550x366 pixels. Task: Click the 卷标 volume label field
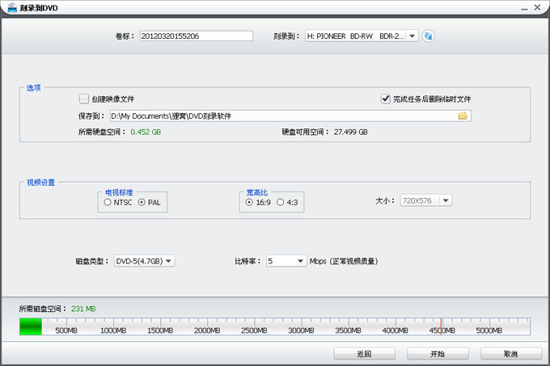(x=197, y=36)
